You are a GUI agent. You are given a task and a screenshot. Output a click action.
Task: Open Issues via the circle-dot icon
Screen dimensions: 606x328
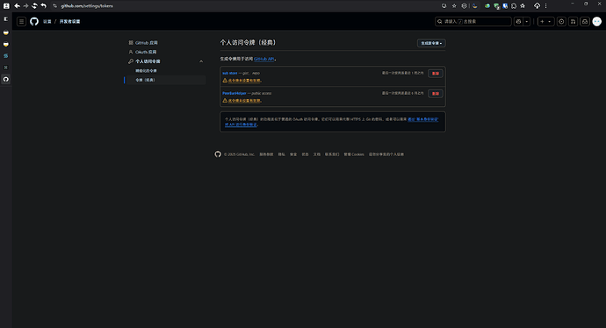[x=561, y=22]
